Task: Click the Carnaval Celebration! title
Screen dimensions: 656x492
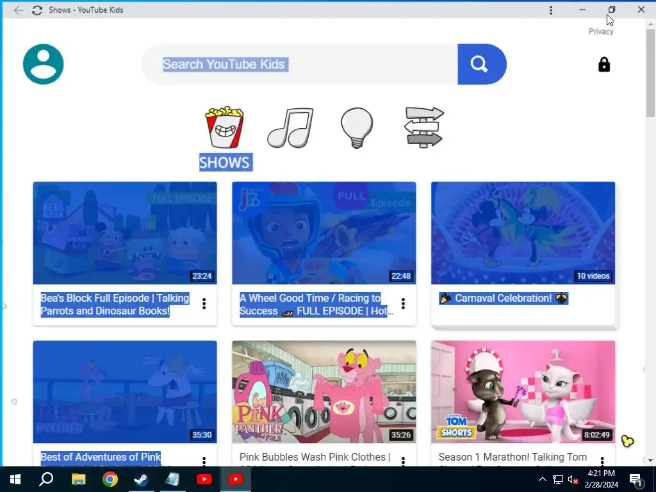Action: pos(504,299)
